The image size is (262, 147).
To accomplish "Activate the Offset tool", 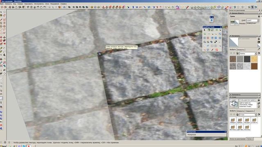I will tap(5, 44).
